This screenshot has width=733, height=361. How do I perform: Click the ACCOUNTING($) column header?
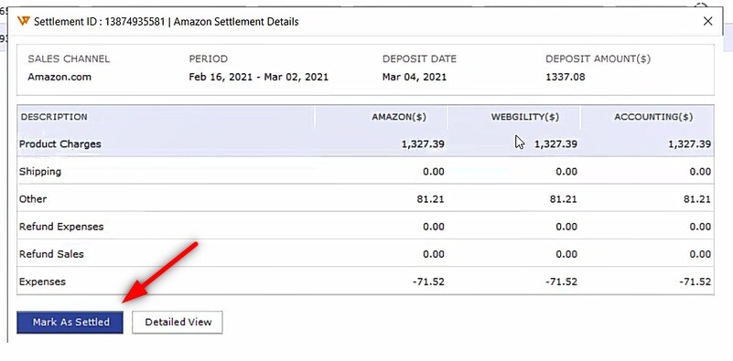point(653,117)
